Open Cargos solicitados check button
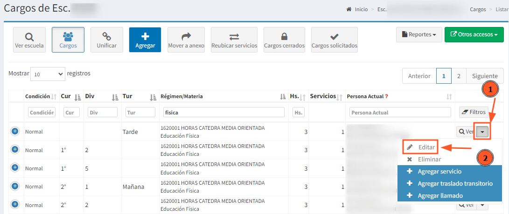Screen dimensions: 509x214 (335, 40)
